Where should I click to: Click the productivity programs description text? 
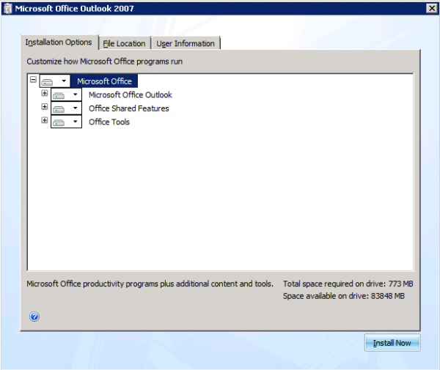(150, 284)
